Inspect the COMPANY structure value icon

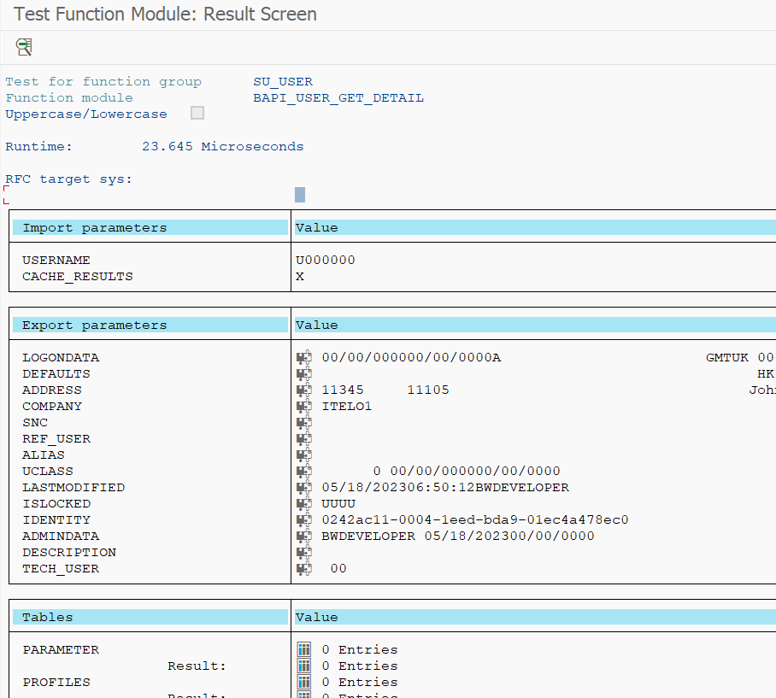coord(304,406)
